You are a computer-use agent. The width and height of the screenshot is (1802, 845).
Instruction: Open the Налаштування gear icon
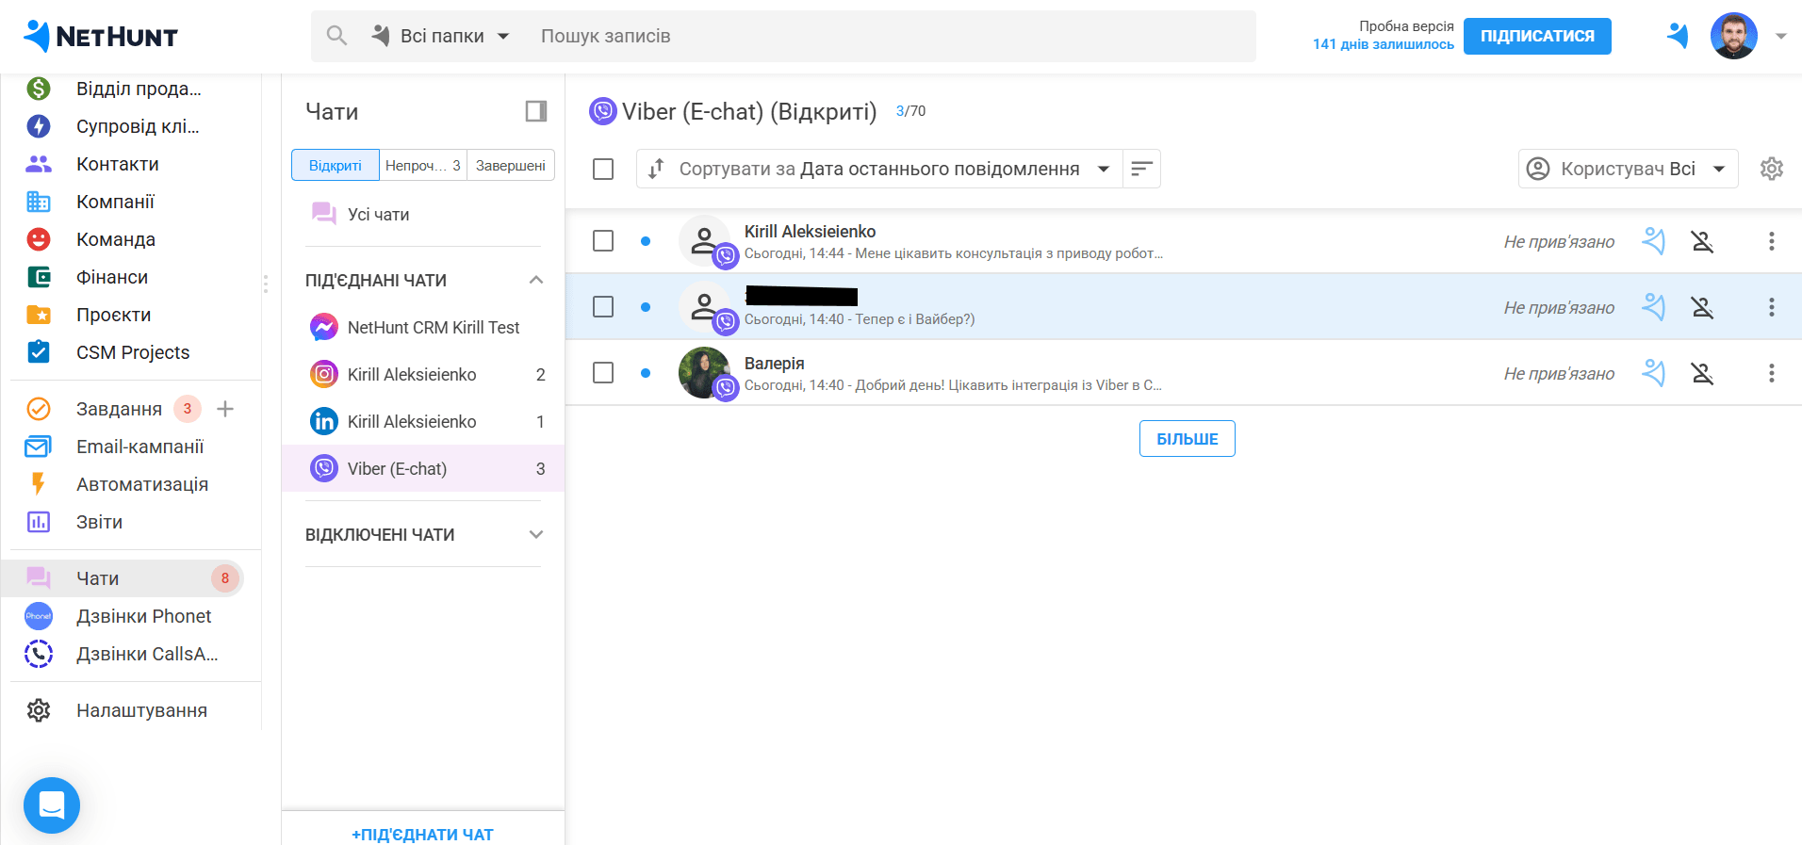(x=39, y=710)
